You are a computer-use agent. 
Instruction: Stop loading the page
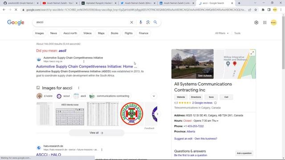tap(16, 10)
